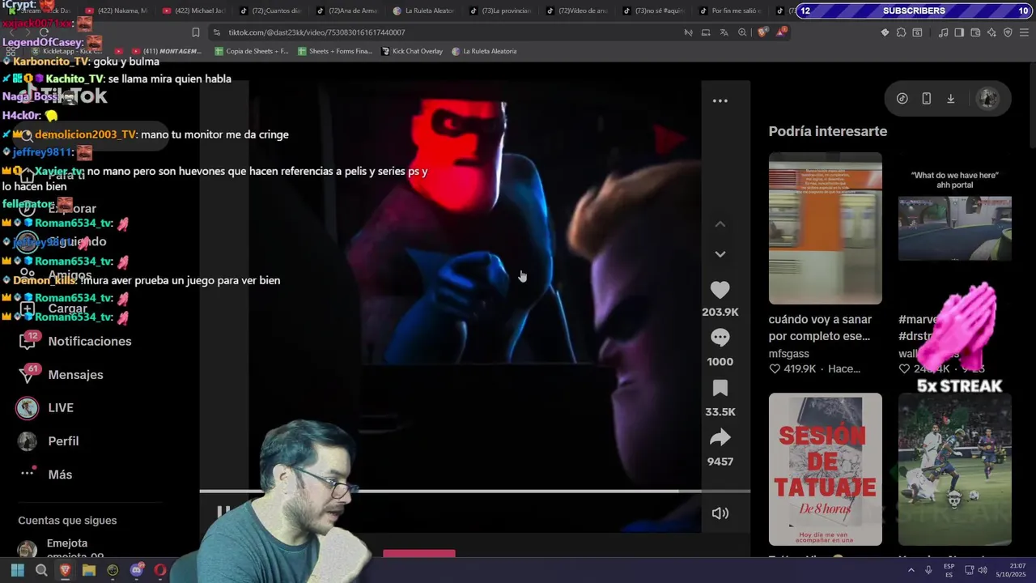Open Opera browser in taskbar

159,570
